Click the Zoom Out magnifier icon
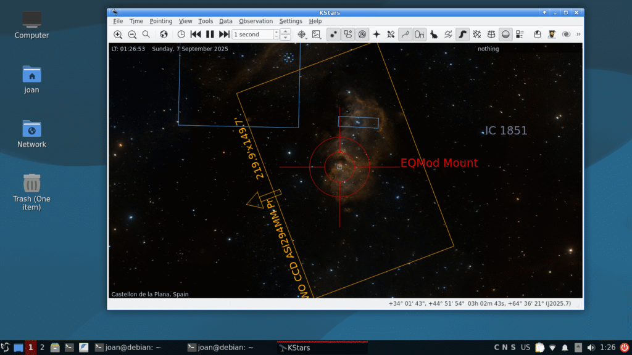Viewport: 632px width, 355px height. click(x=132, y=35)
